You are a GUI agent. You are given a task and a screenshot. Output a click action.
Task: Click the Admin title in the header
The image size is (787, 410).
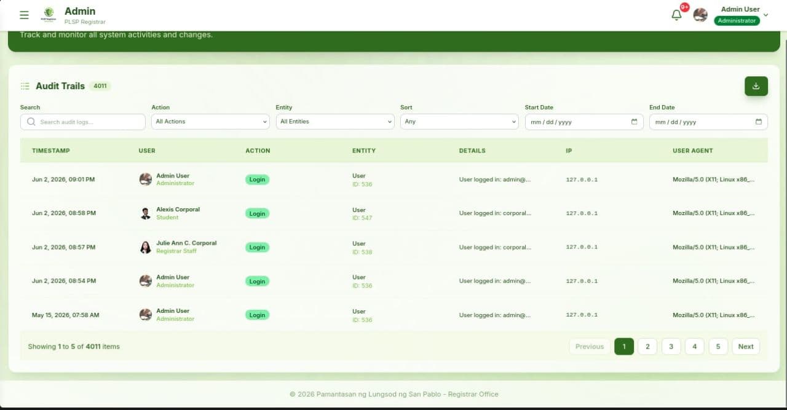[x=80, y=11]
